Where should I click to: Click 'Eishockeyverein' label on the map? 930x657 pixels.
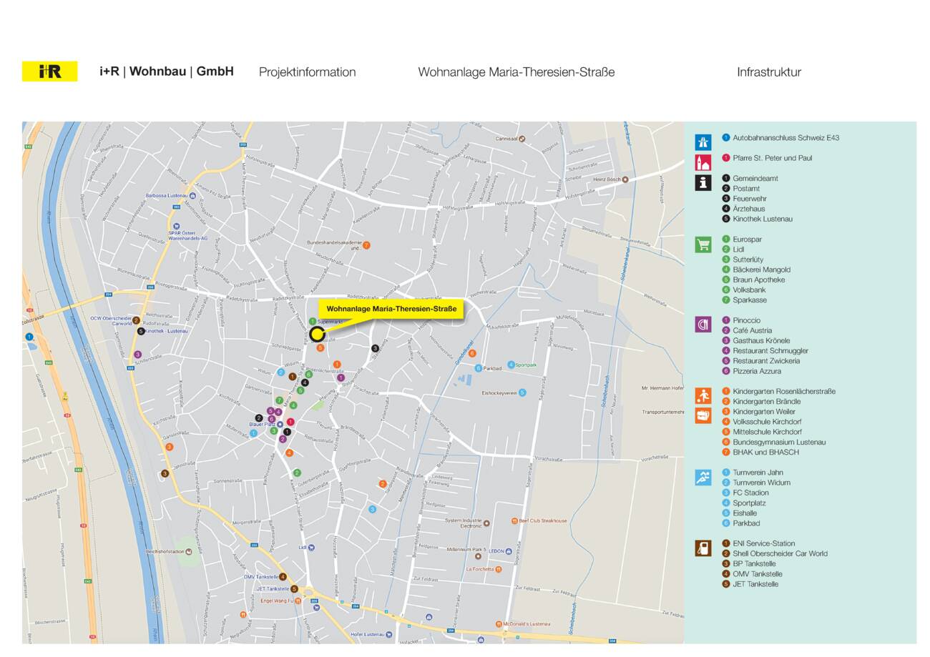[499, 392]
